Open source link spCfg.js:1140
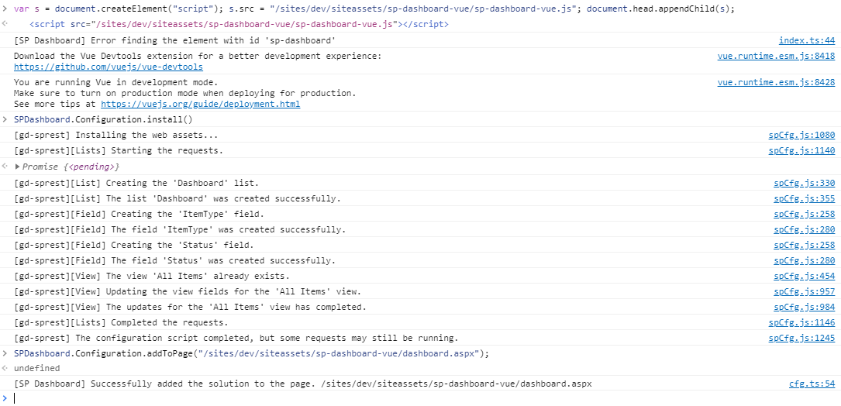 (801, 151)
